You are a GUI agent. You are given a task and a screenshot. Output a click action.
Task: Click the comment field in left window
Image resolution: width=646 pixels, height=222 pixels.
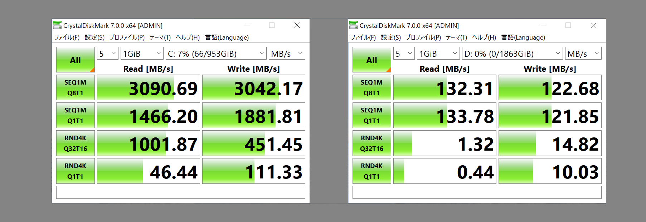pyautogui.click(x=181, y=192)
